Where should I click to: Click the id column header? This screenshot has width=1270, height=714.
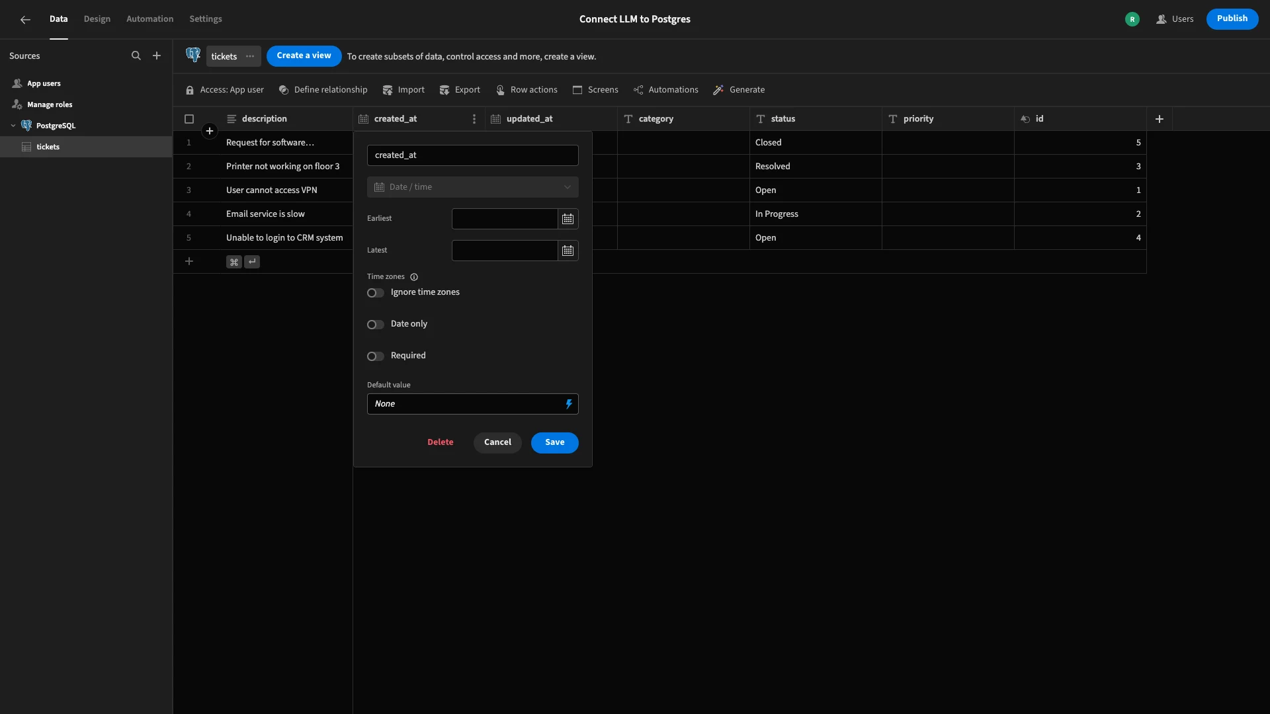1081,119
